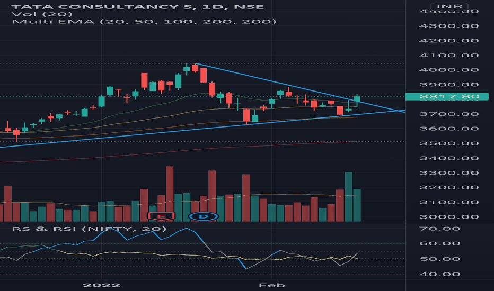494x291 pixels.
Task: Click the 3200.00 price axis label
Action: (449, 187)
